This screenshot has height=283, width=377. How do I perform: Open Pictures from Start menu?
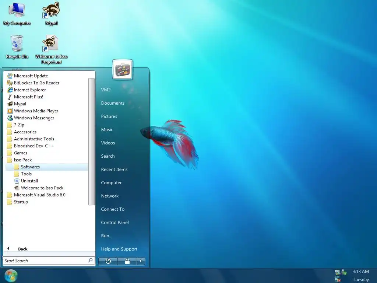(109, 116)
